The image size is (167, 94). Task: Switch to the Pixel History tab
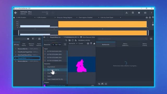(x=24, y=45)
